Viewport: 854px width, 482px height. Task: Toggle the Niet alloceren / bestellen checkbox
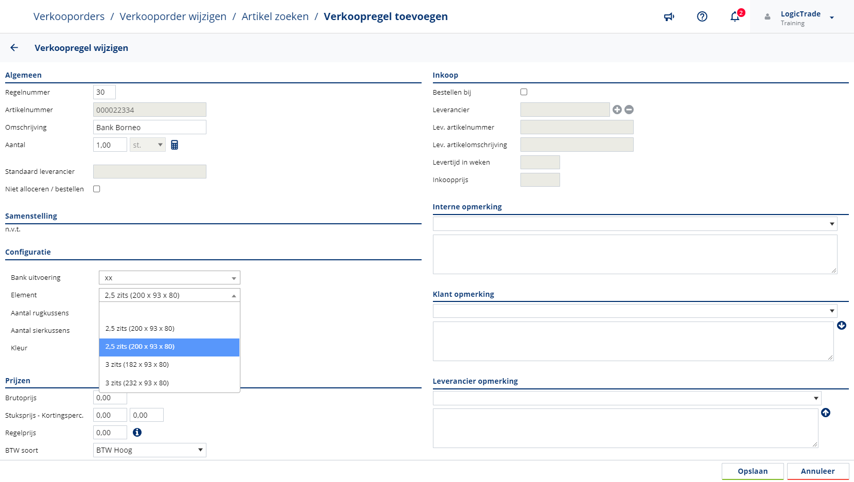coord(96,189)
